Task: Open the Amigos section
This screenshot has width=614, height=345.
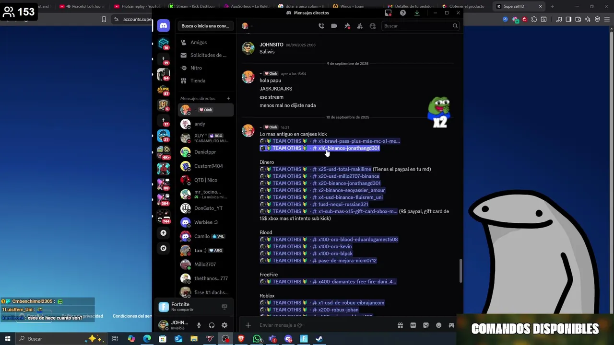Action: point(205,43)
